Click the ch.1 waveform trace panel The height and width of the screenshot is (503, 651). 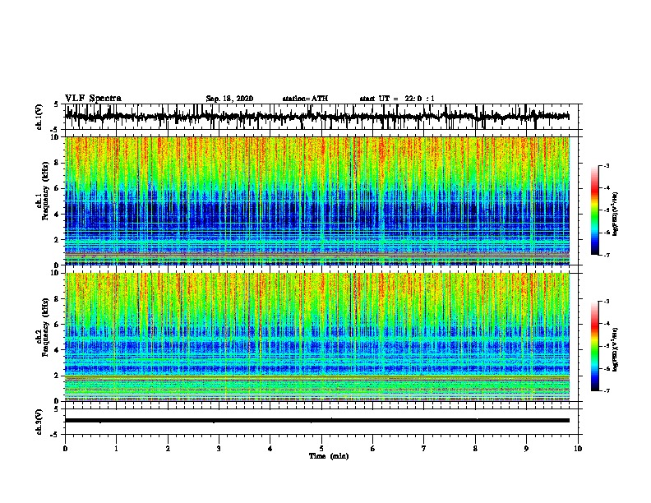click(321, 117)
